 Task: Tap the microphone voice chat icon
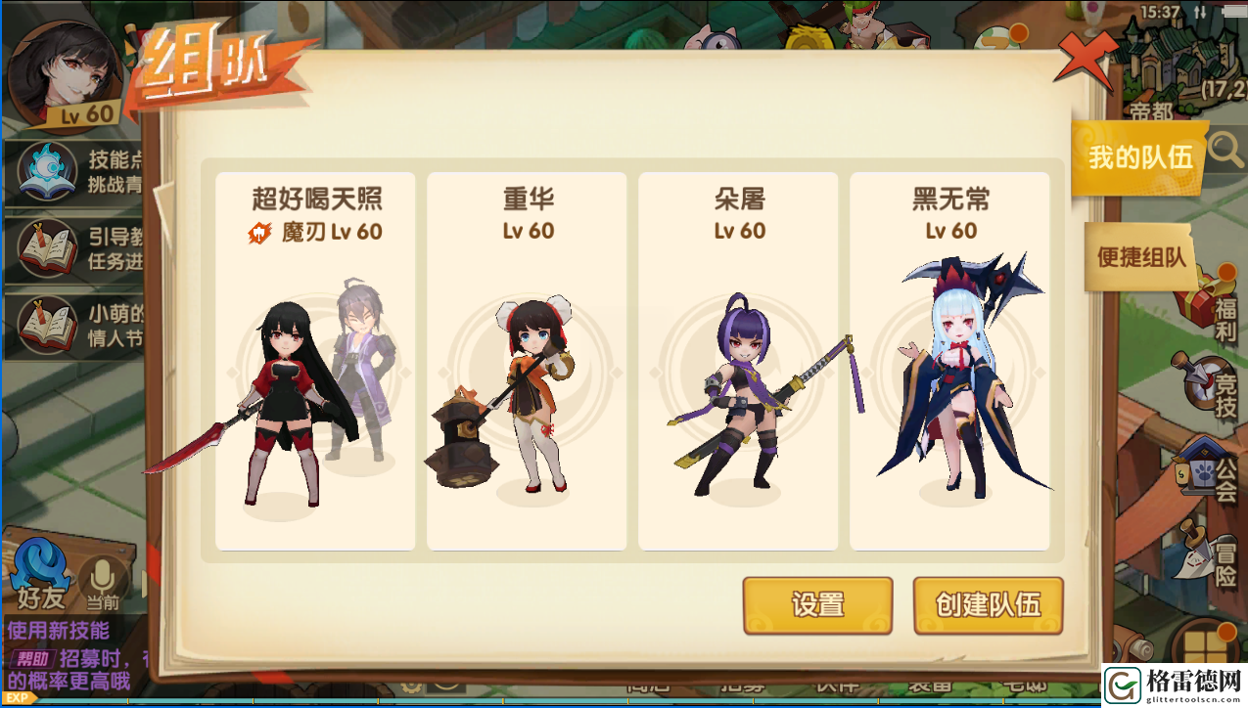(102, 581)
